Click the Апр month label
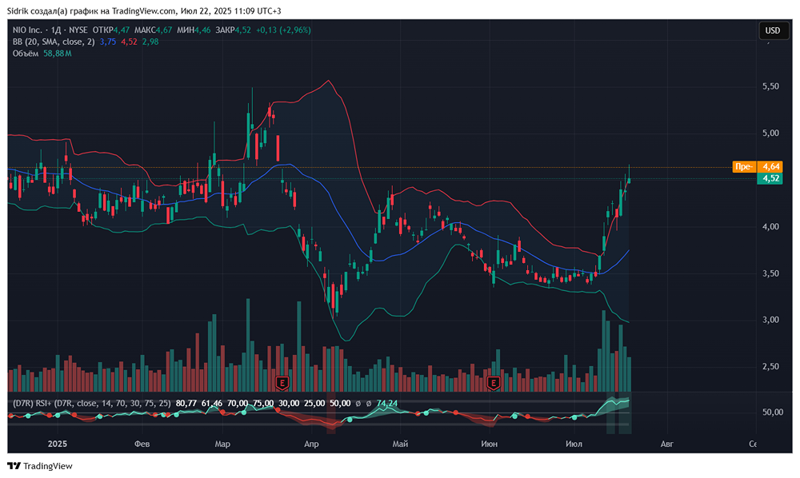Viewport: 800px width, 478px height. (x=311, y=444)
